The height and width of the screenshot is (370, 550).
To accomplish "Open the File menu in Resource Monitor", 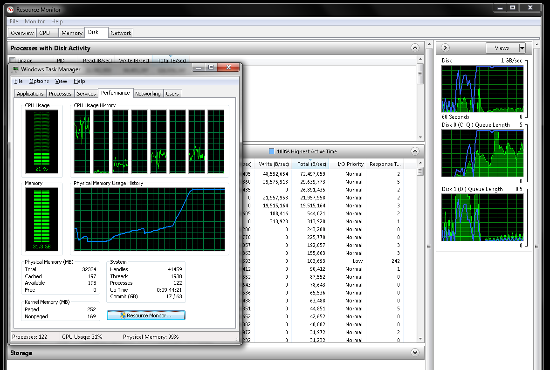I will [x=14, y=21].
